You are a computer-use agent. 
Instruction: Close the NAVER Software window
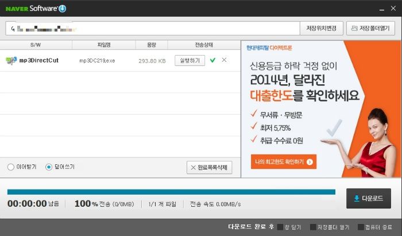393,9
